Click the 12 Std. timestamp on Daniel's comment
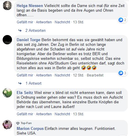Image resolution: width=129 pixels, height=136 pixels. tap(78, 75)
